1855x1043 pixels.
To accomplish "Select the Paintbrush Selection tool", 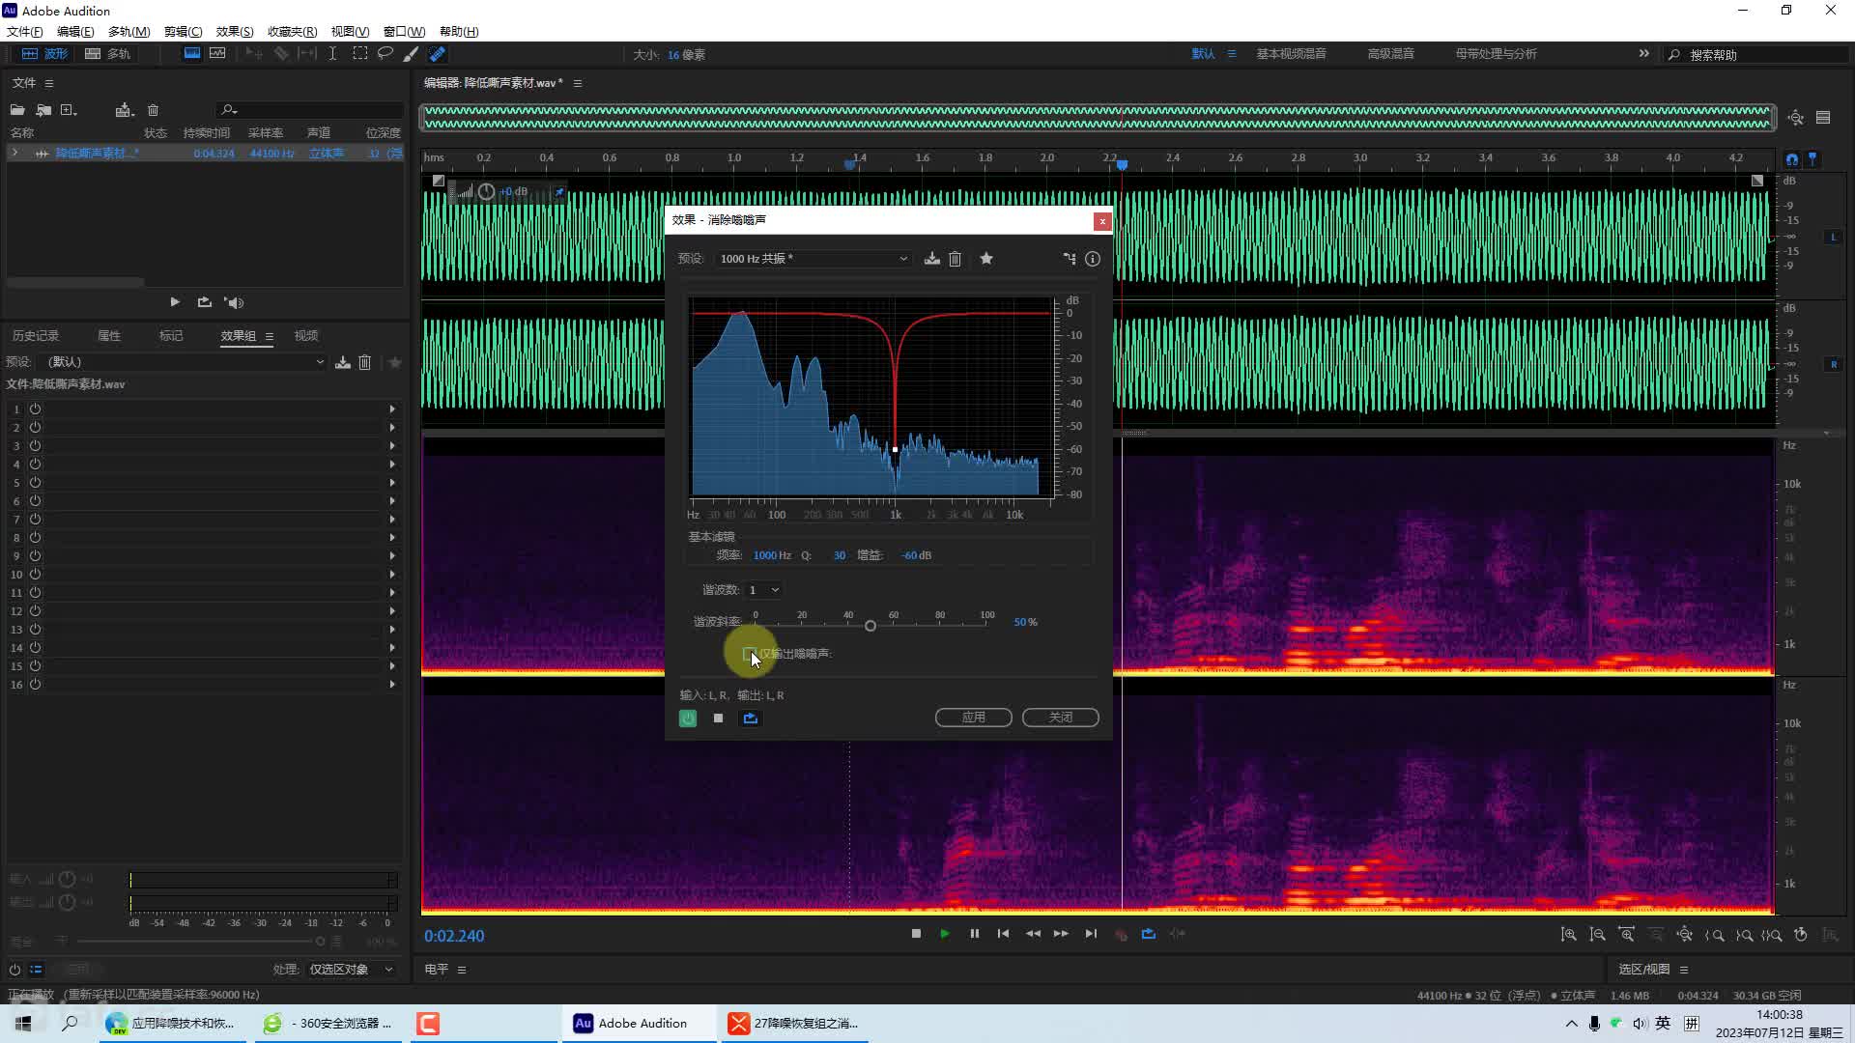I will tap(411, 54).
